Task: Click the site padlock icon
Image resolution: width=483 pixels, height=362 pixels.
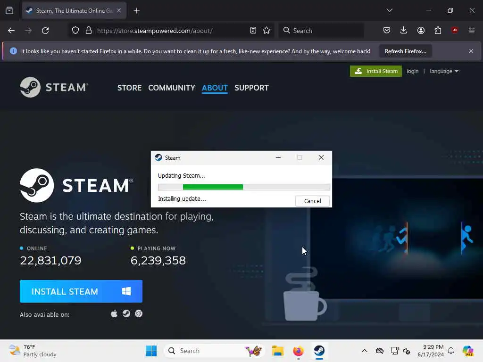Action: click(x=89, y=31)
